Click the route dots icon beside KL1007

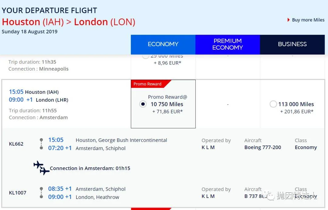41,193
